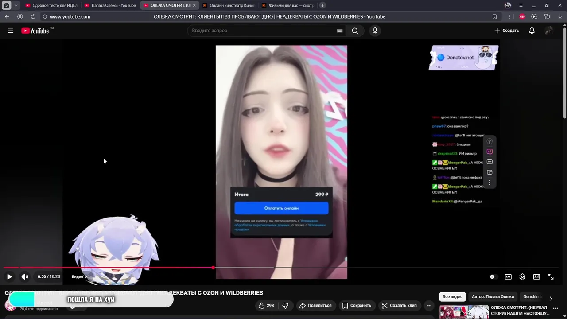Open browser profile picture in title bar
Image resolution: width=567 pixels, height=319 pixels.
[x=508, y=5]
